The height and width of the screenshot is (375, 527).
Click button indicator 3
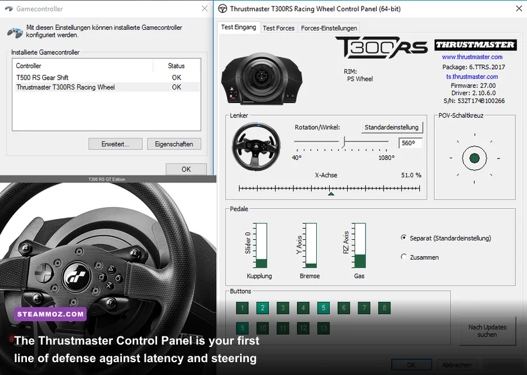coord(283,308)
